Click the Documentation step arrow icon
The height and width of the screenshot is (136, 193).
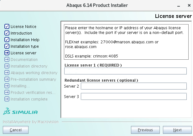point(7,59)
